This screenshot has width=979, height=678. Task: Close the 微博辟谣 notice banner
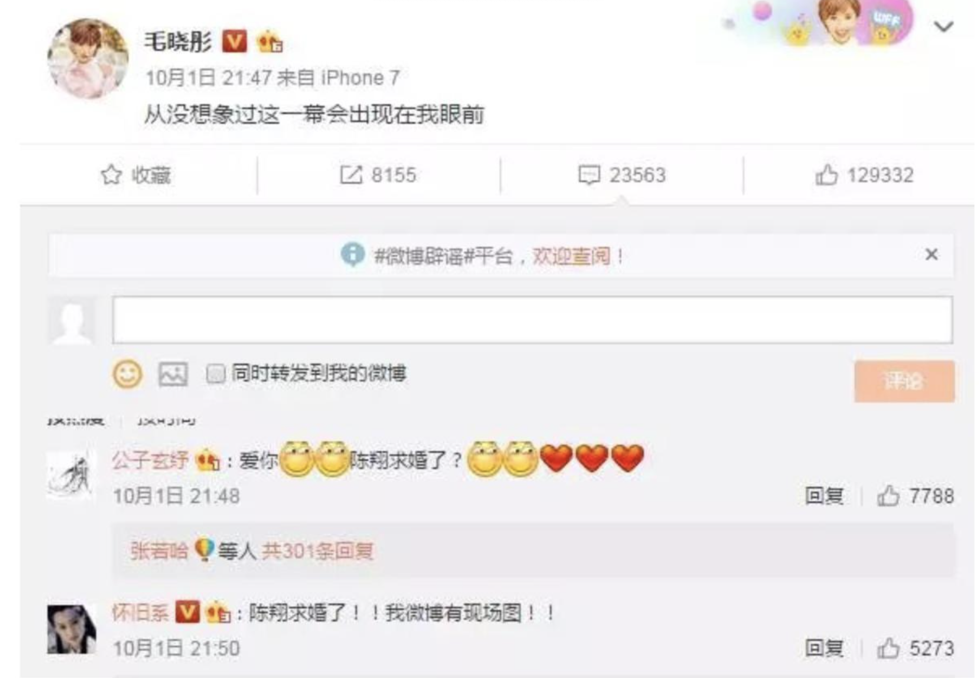(x=931, y=254)
